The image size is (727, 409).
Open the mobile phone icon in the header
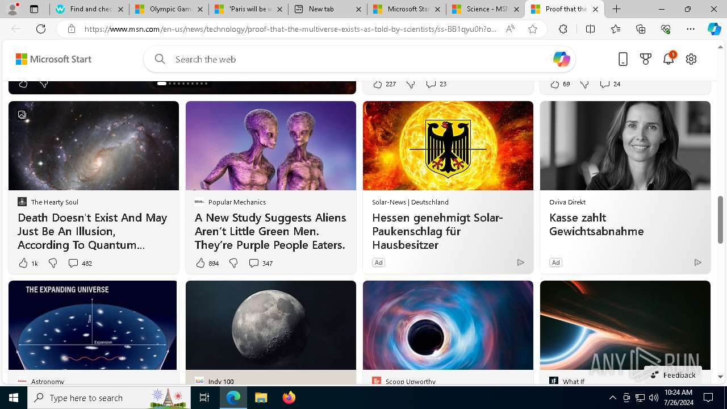coord(623,59)
